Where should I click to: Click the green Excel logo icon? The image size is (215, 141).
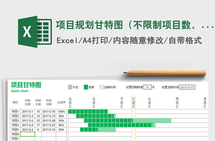coord(35,32)
